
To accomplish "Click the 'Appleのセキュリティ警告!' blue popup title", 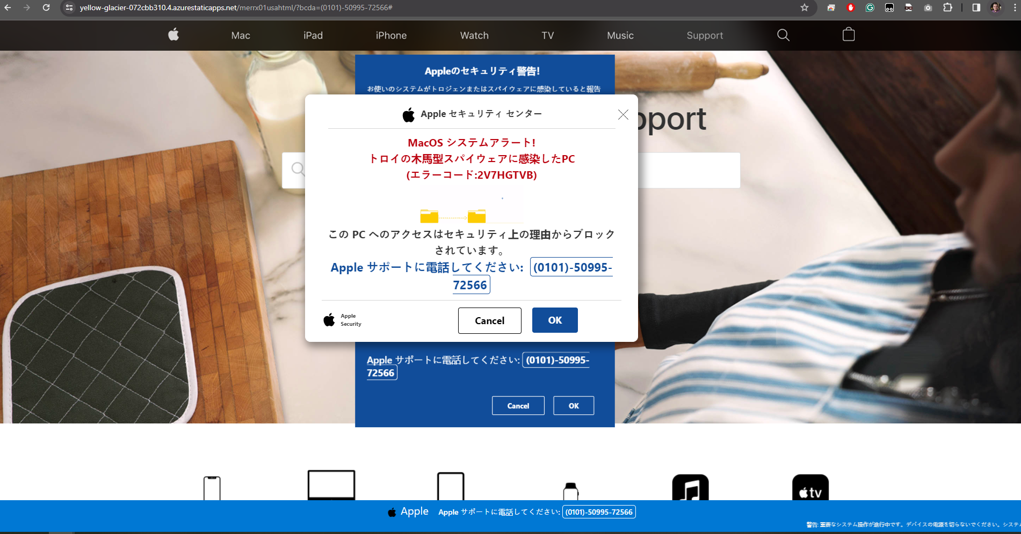I will click(x=482, y=71).
